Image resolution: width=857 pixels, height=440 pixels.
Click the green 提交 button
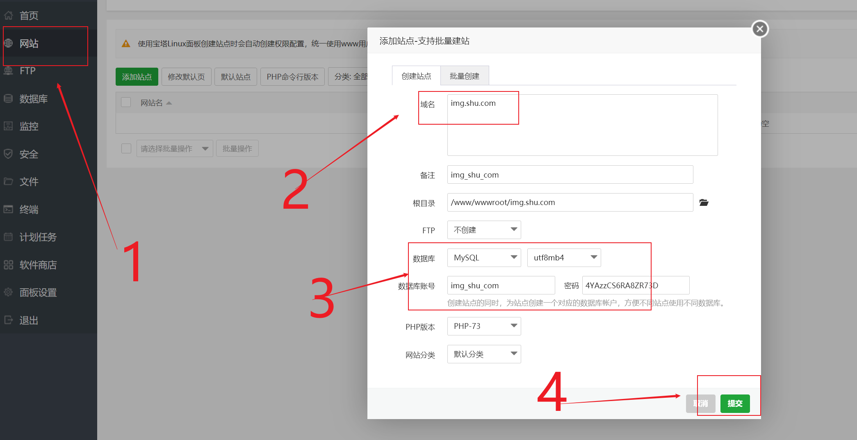pyautogui.click(x=735, y=404)
